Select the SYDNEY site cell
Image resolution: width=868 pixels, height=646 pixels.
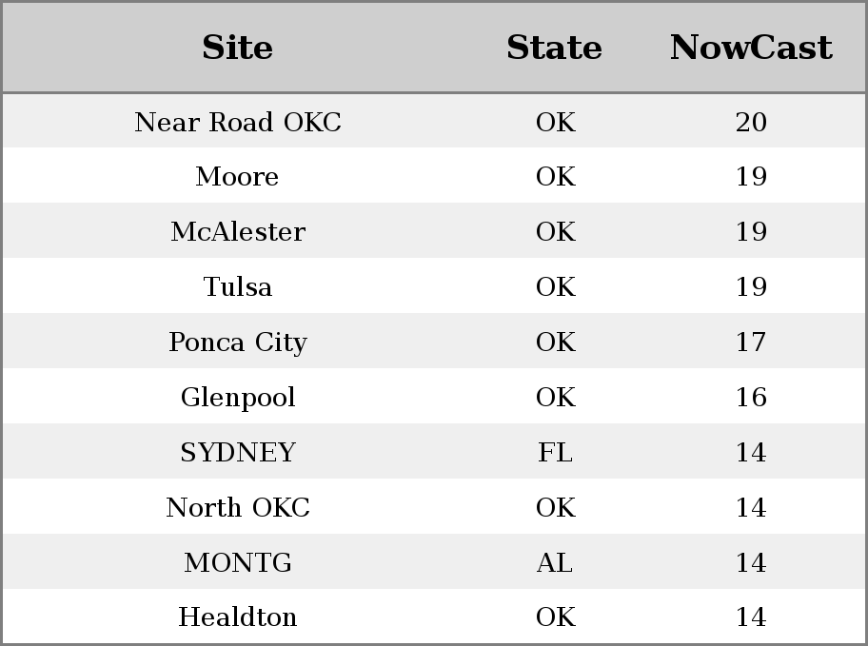[x=238, y=452]
